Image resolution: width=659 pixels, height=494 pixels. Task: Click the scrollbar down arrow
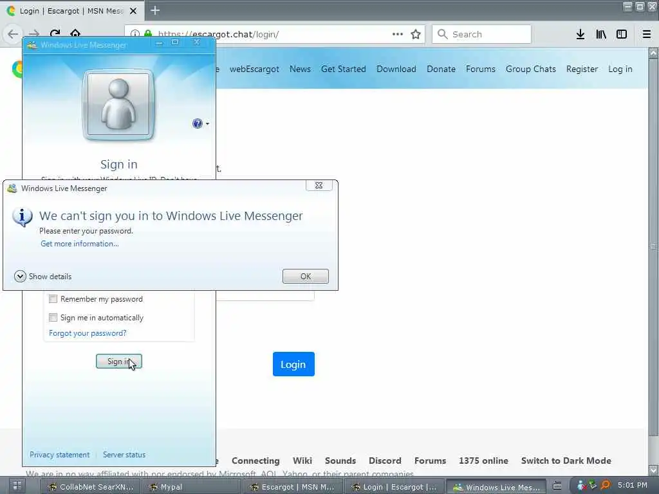pyautogui.click(x=654, y=469)
